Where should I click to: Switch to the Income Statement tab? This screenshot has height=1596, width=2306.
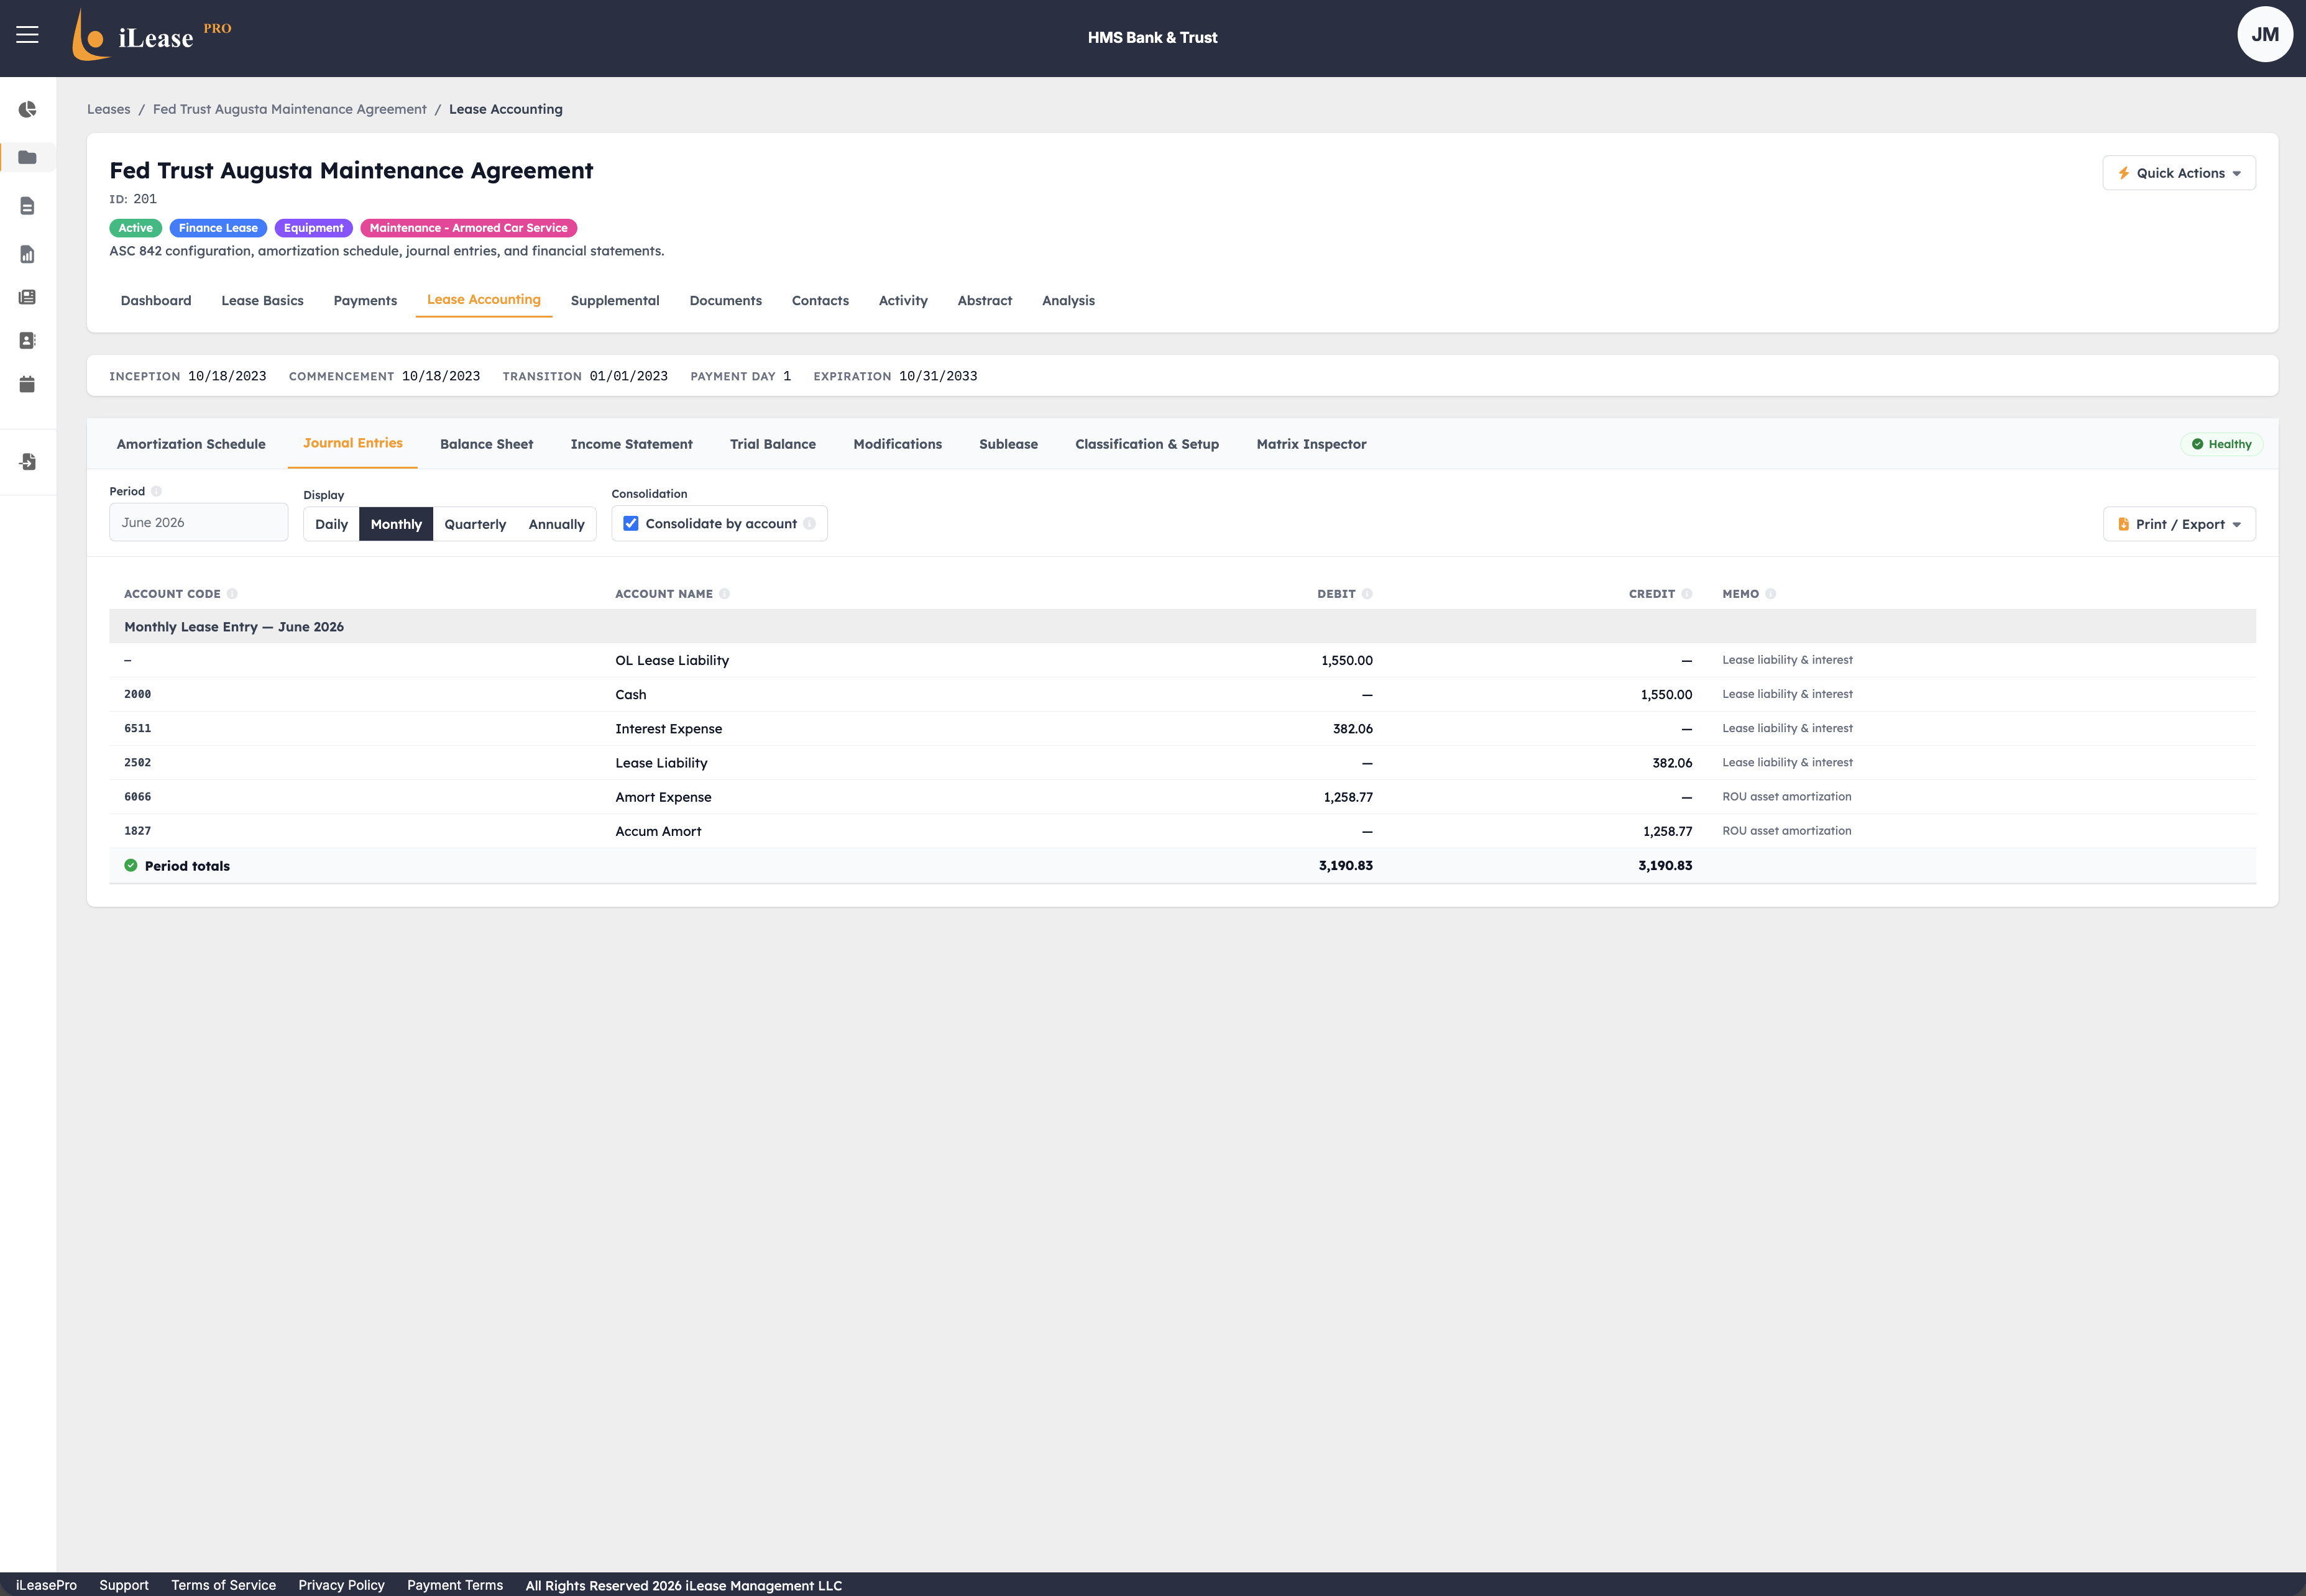pos(631,445)
